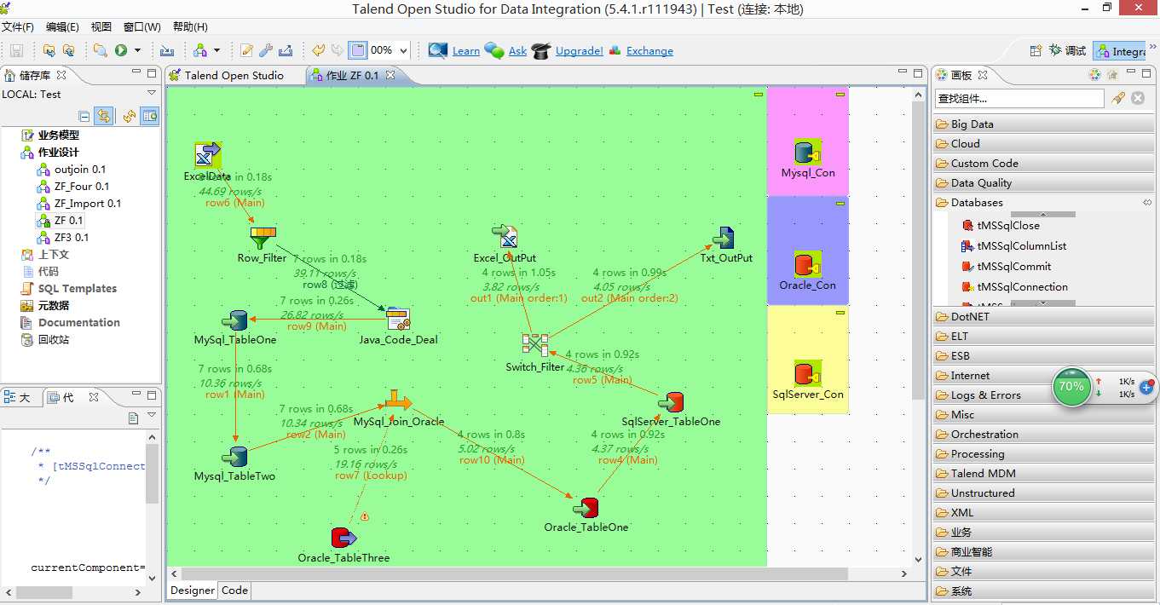Click the SqlServer_Con connection component
The image size is (1160, 605).
pyautogui.click(x=807, y=374)
